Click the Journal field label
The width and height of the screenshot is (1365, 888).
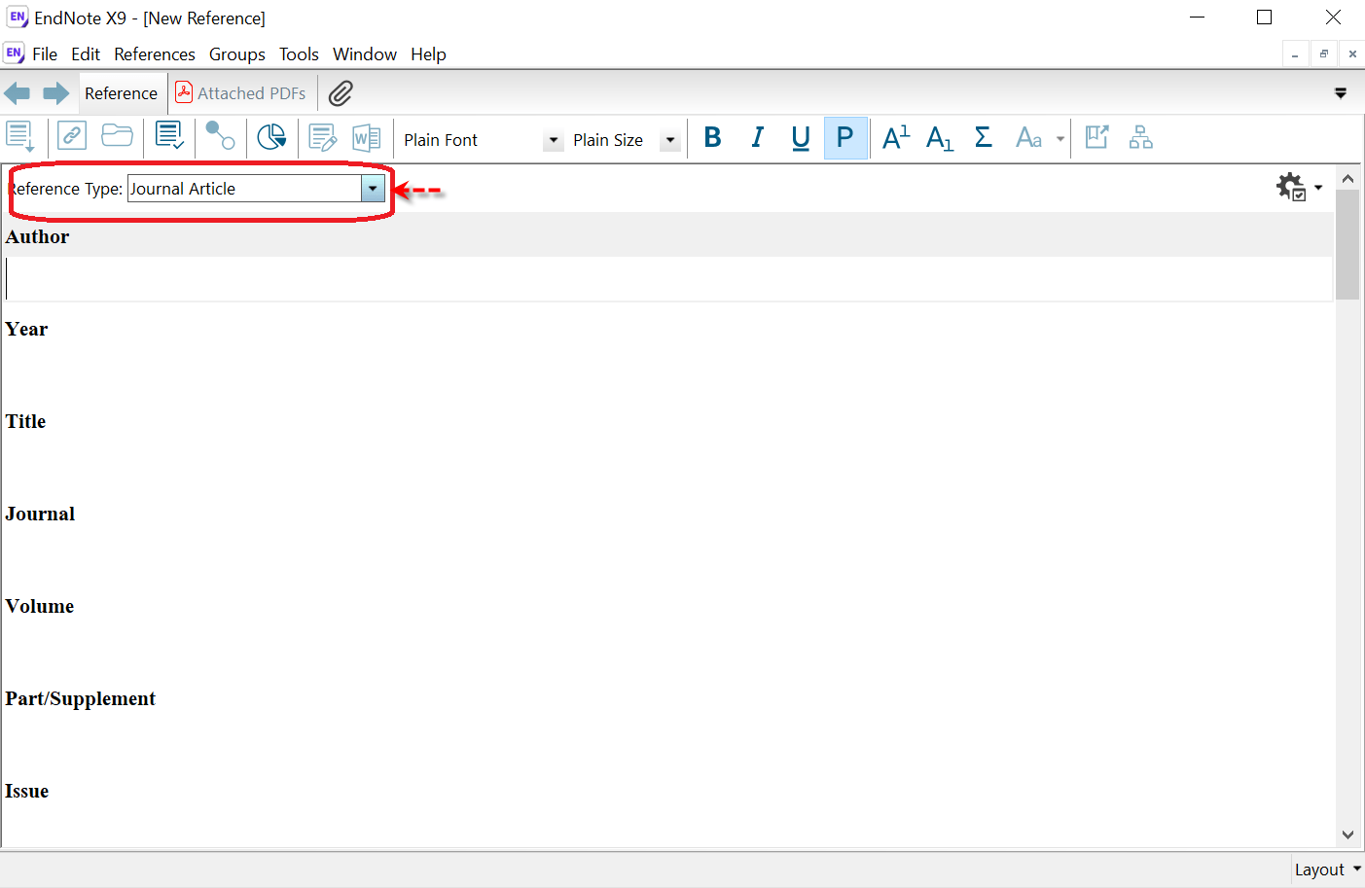(x=40, y=514)
